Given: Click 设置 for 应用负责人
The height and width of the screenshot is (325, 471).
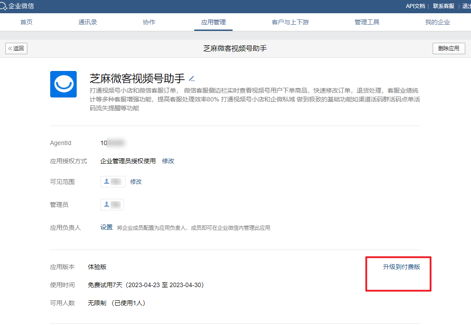Looking at the screenshot, I should (x=106, y=227).
